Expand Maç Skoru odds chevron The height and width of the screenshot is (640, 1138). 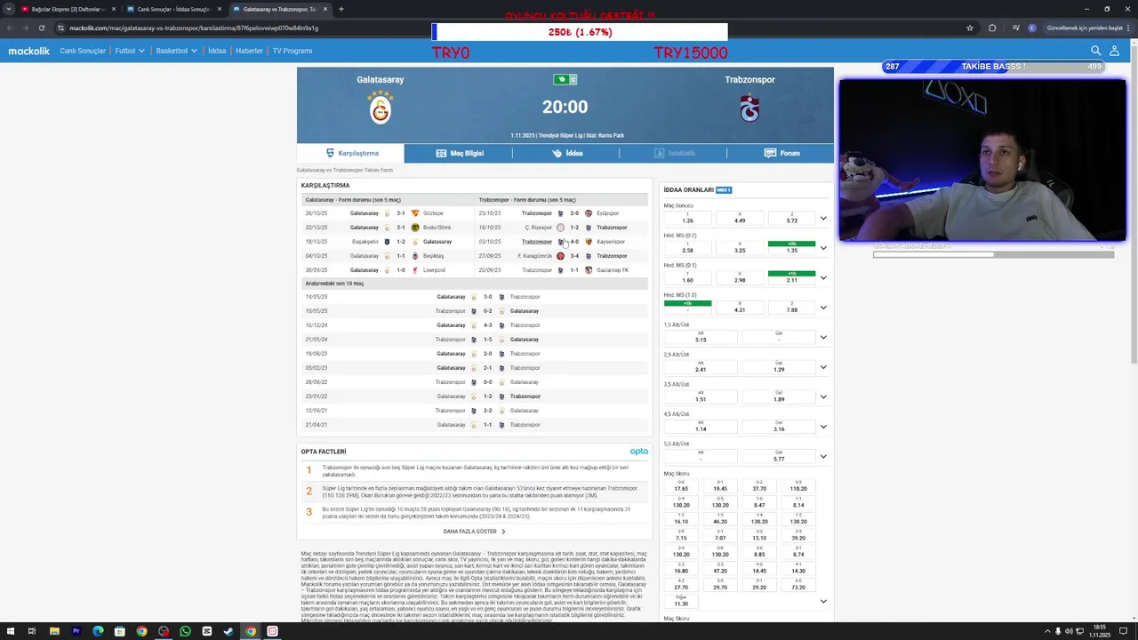823,602
